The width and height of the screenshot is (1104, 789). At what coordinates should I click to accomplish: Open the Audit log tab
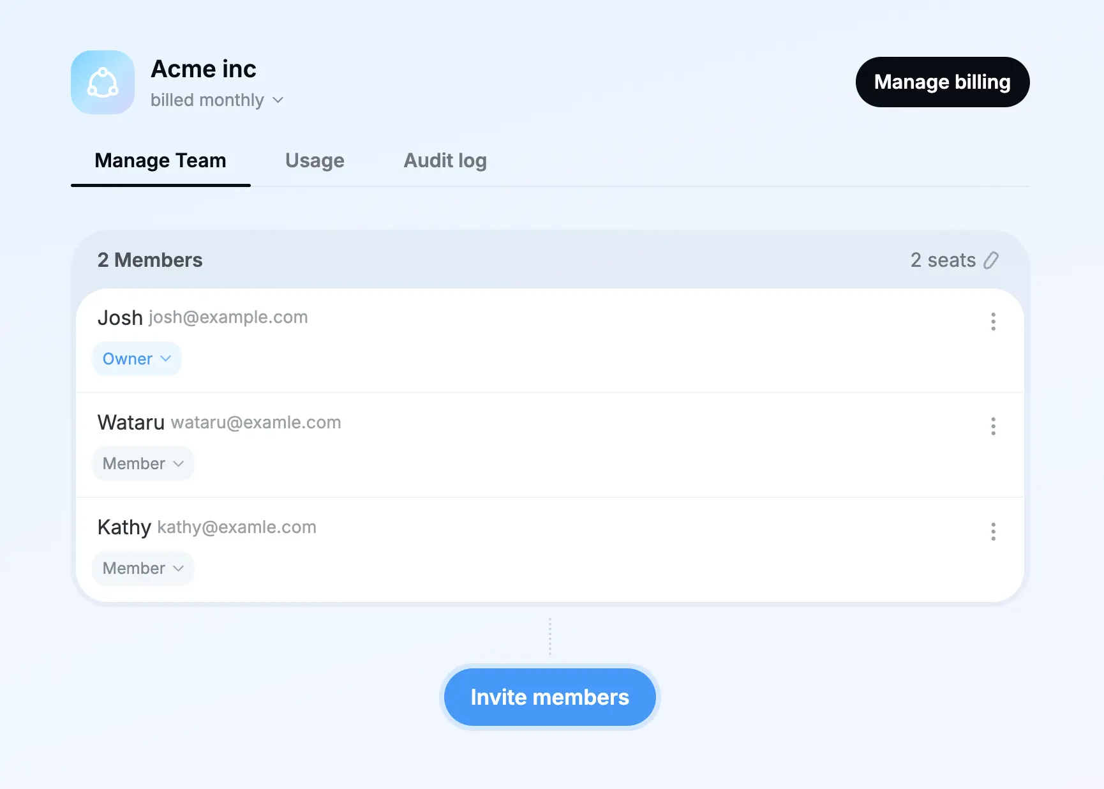(445, 161)
